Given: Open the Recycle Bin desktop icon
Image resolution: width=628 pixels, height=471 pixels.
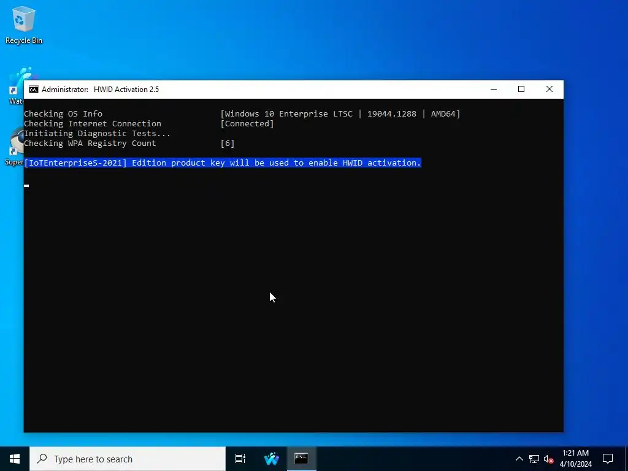Looking at the screenshot, I should click(x=24, y=25).
